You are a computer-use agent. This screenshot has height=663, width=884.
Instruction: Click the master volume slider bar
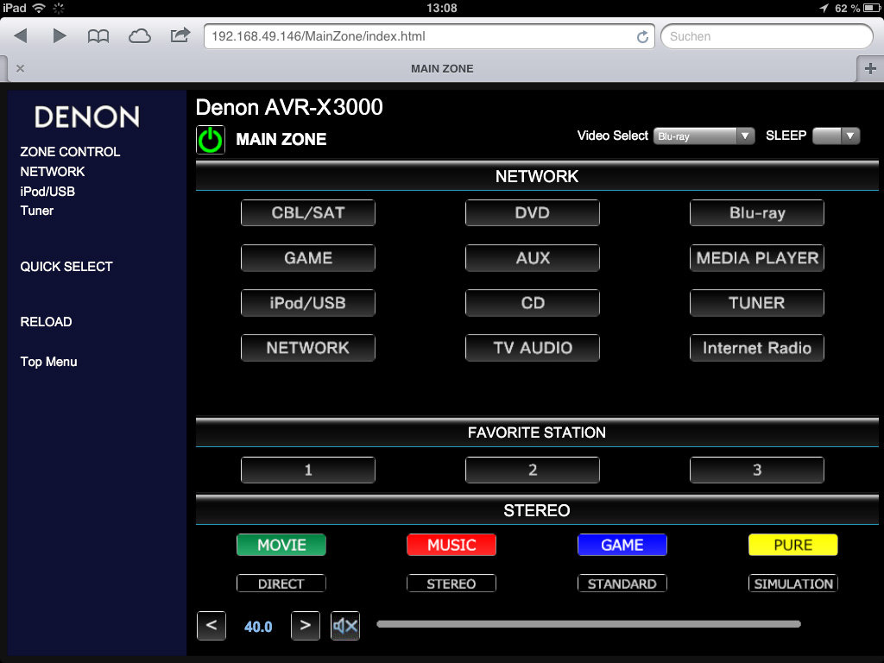(589, 624)
